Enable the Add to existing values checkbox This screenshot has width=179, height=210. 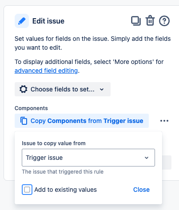click(27, 190)
